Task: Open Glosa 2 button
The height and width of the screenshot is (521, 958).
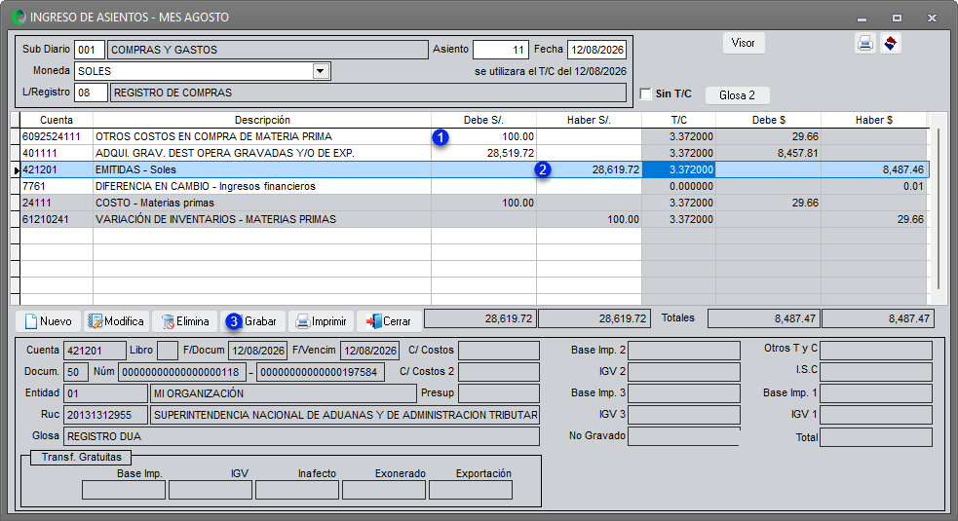Action: click(737, 95)
